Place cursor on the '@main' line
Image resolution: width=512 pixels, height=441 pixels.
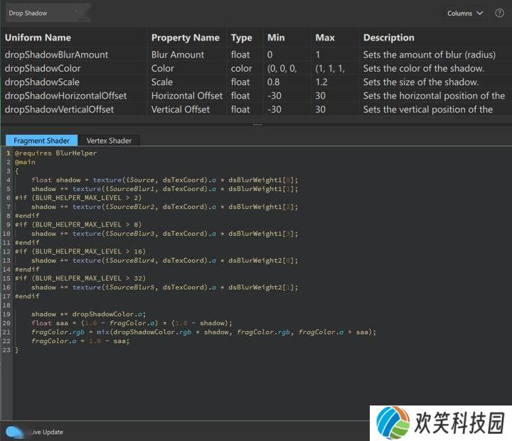[25, 162]
